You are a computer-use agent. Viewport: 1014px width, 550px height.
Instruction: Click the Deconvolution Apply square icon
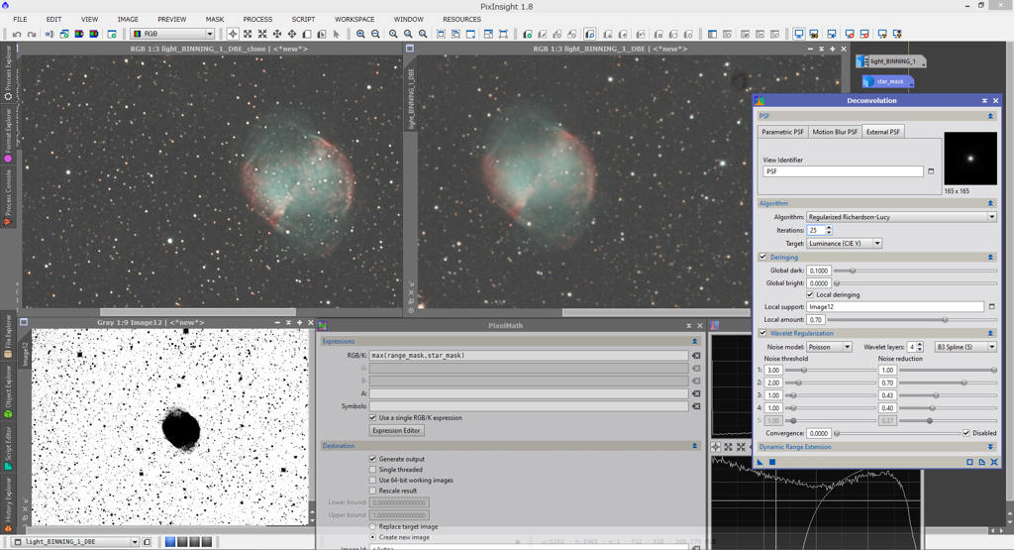click(x=772, y=462)
